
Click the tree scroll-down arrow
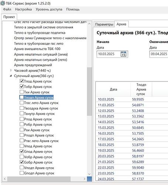tap(90, 174)
